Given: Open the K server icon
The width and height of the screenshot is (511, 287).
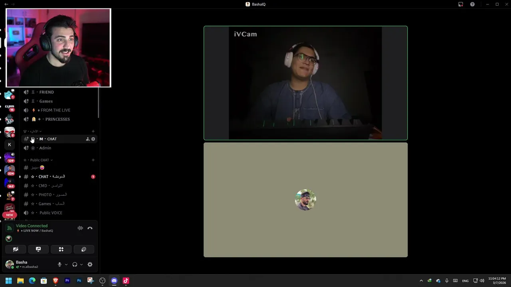Looking at the screenshot, I should coord(10,145).
